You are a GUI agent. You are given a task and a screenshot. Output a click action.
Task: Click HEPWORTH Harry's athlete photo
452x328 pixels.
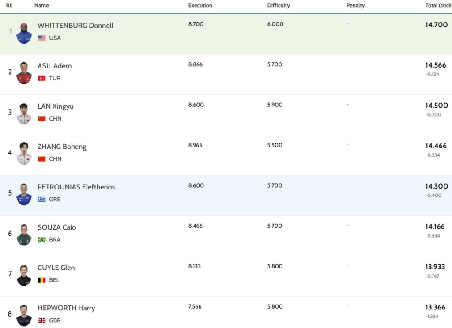coord(24,315)
